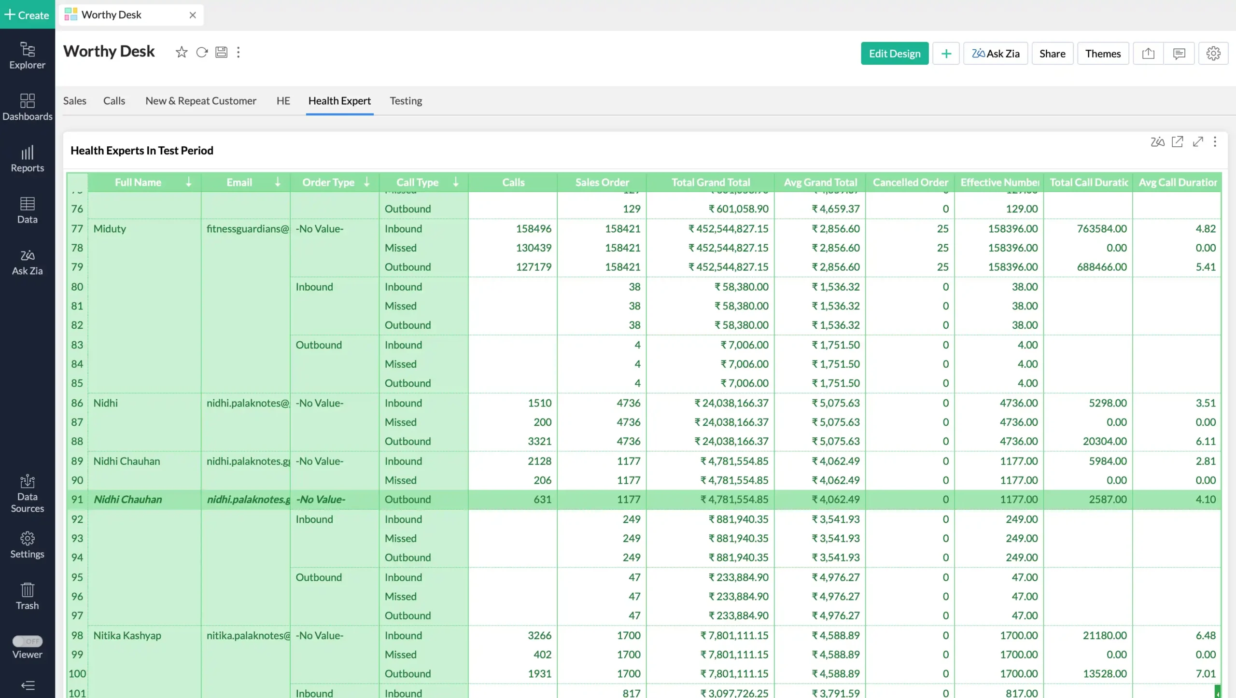Click the Total Call Duration column header
The image size is (1236, 698).
1088,182
